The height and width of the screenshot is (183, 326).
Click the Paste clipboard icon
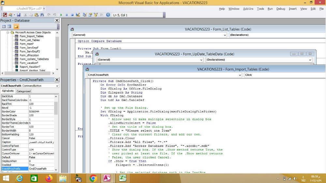37,15
